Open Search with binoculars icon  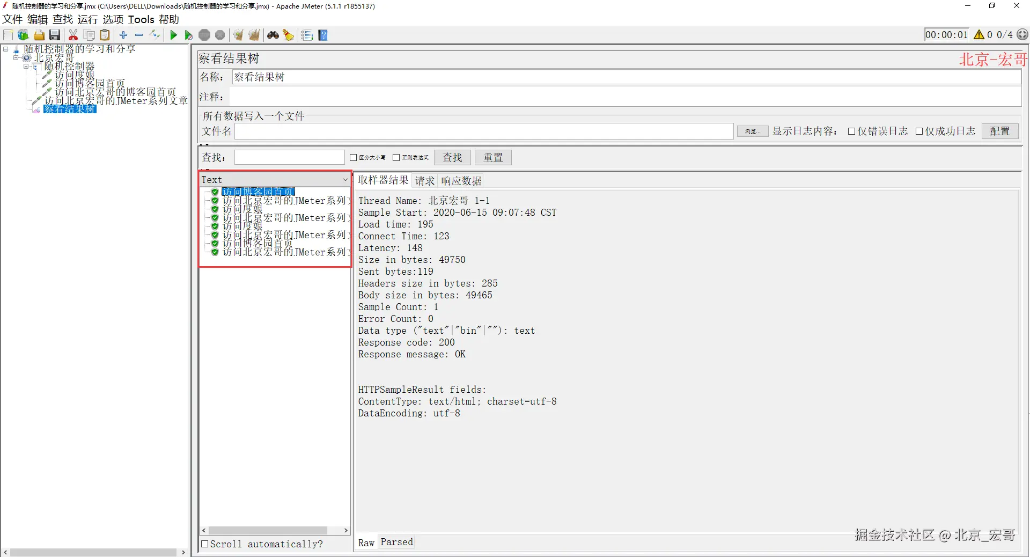(x=273, y=35)
